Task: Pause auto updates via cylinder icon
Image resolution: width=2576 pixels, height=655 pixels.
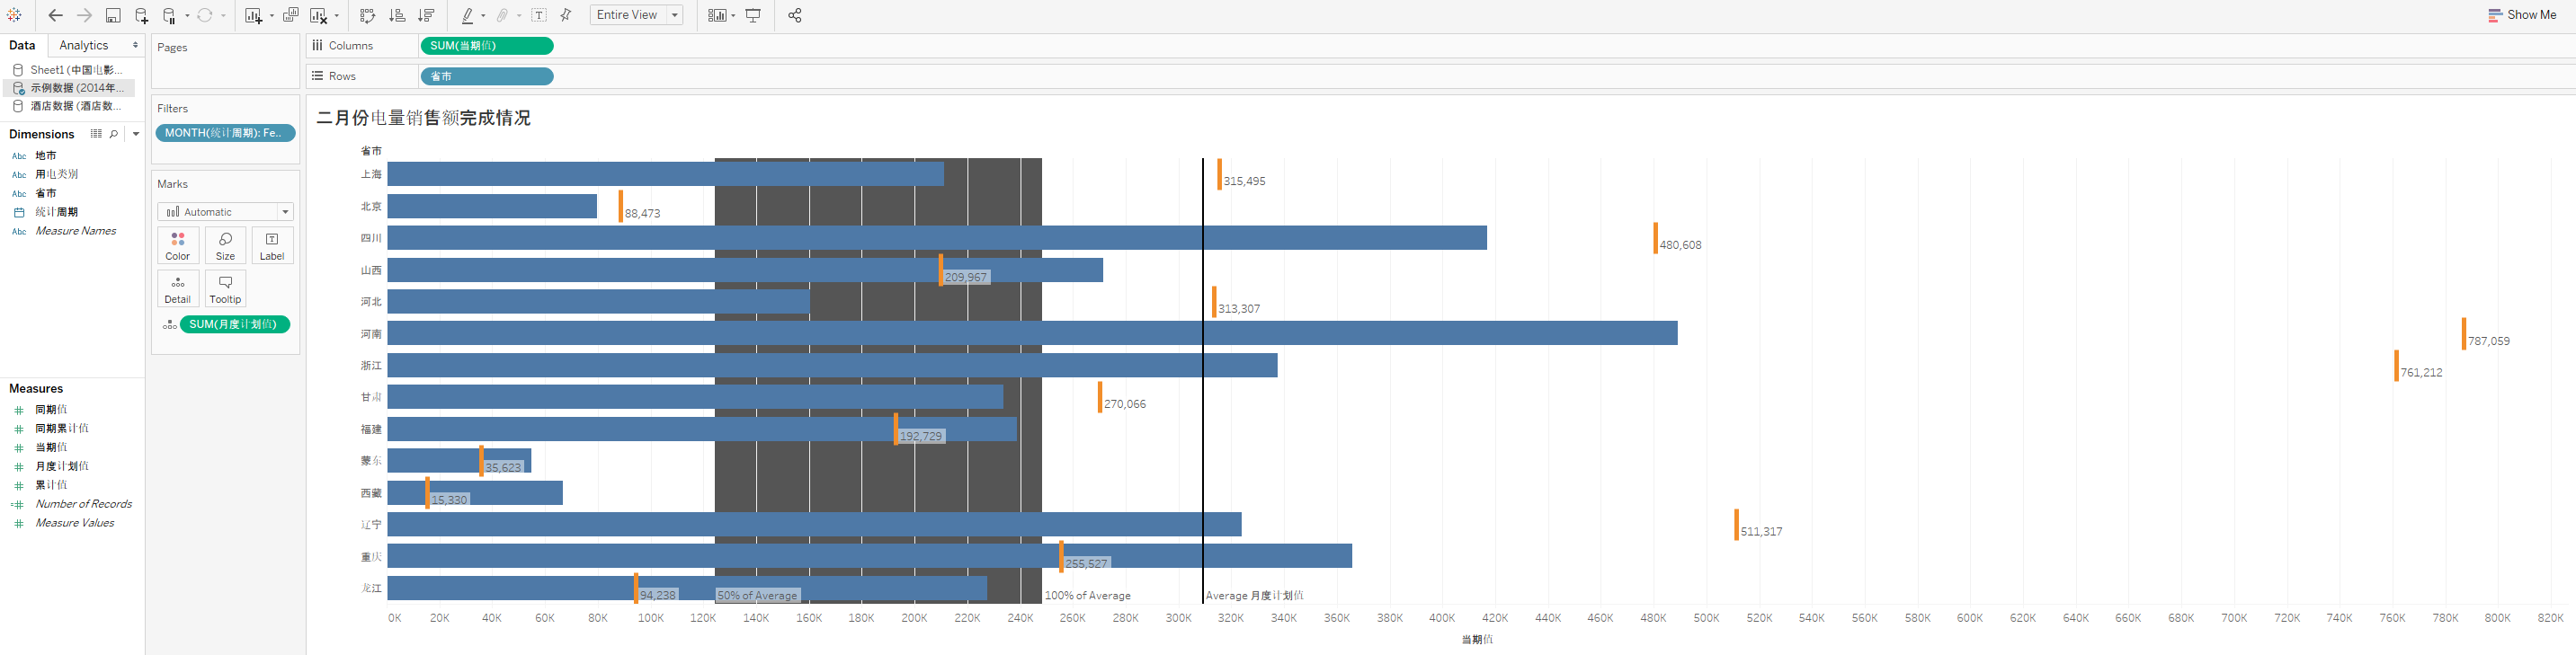Action: coord(170,15)
